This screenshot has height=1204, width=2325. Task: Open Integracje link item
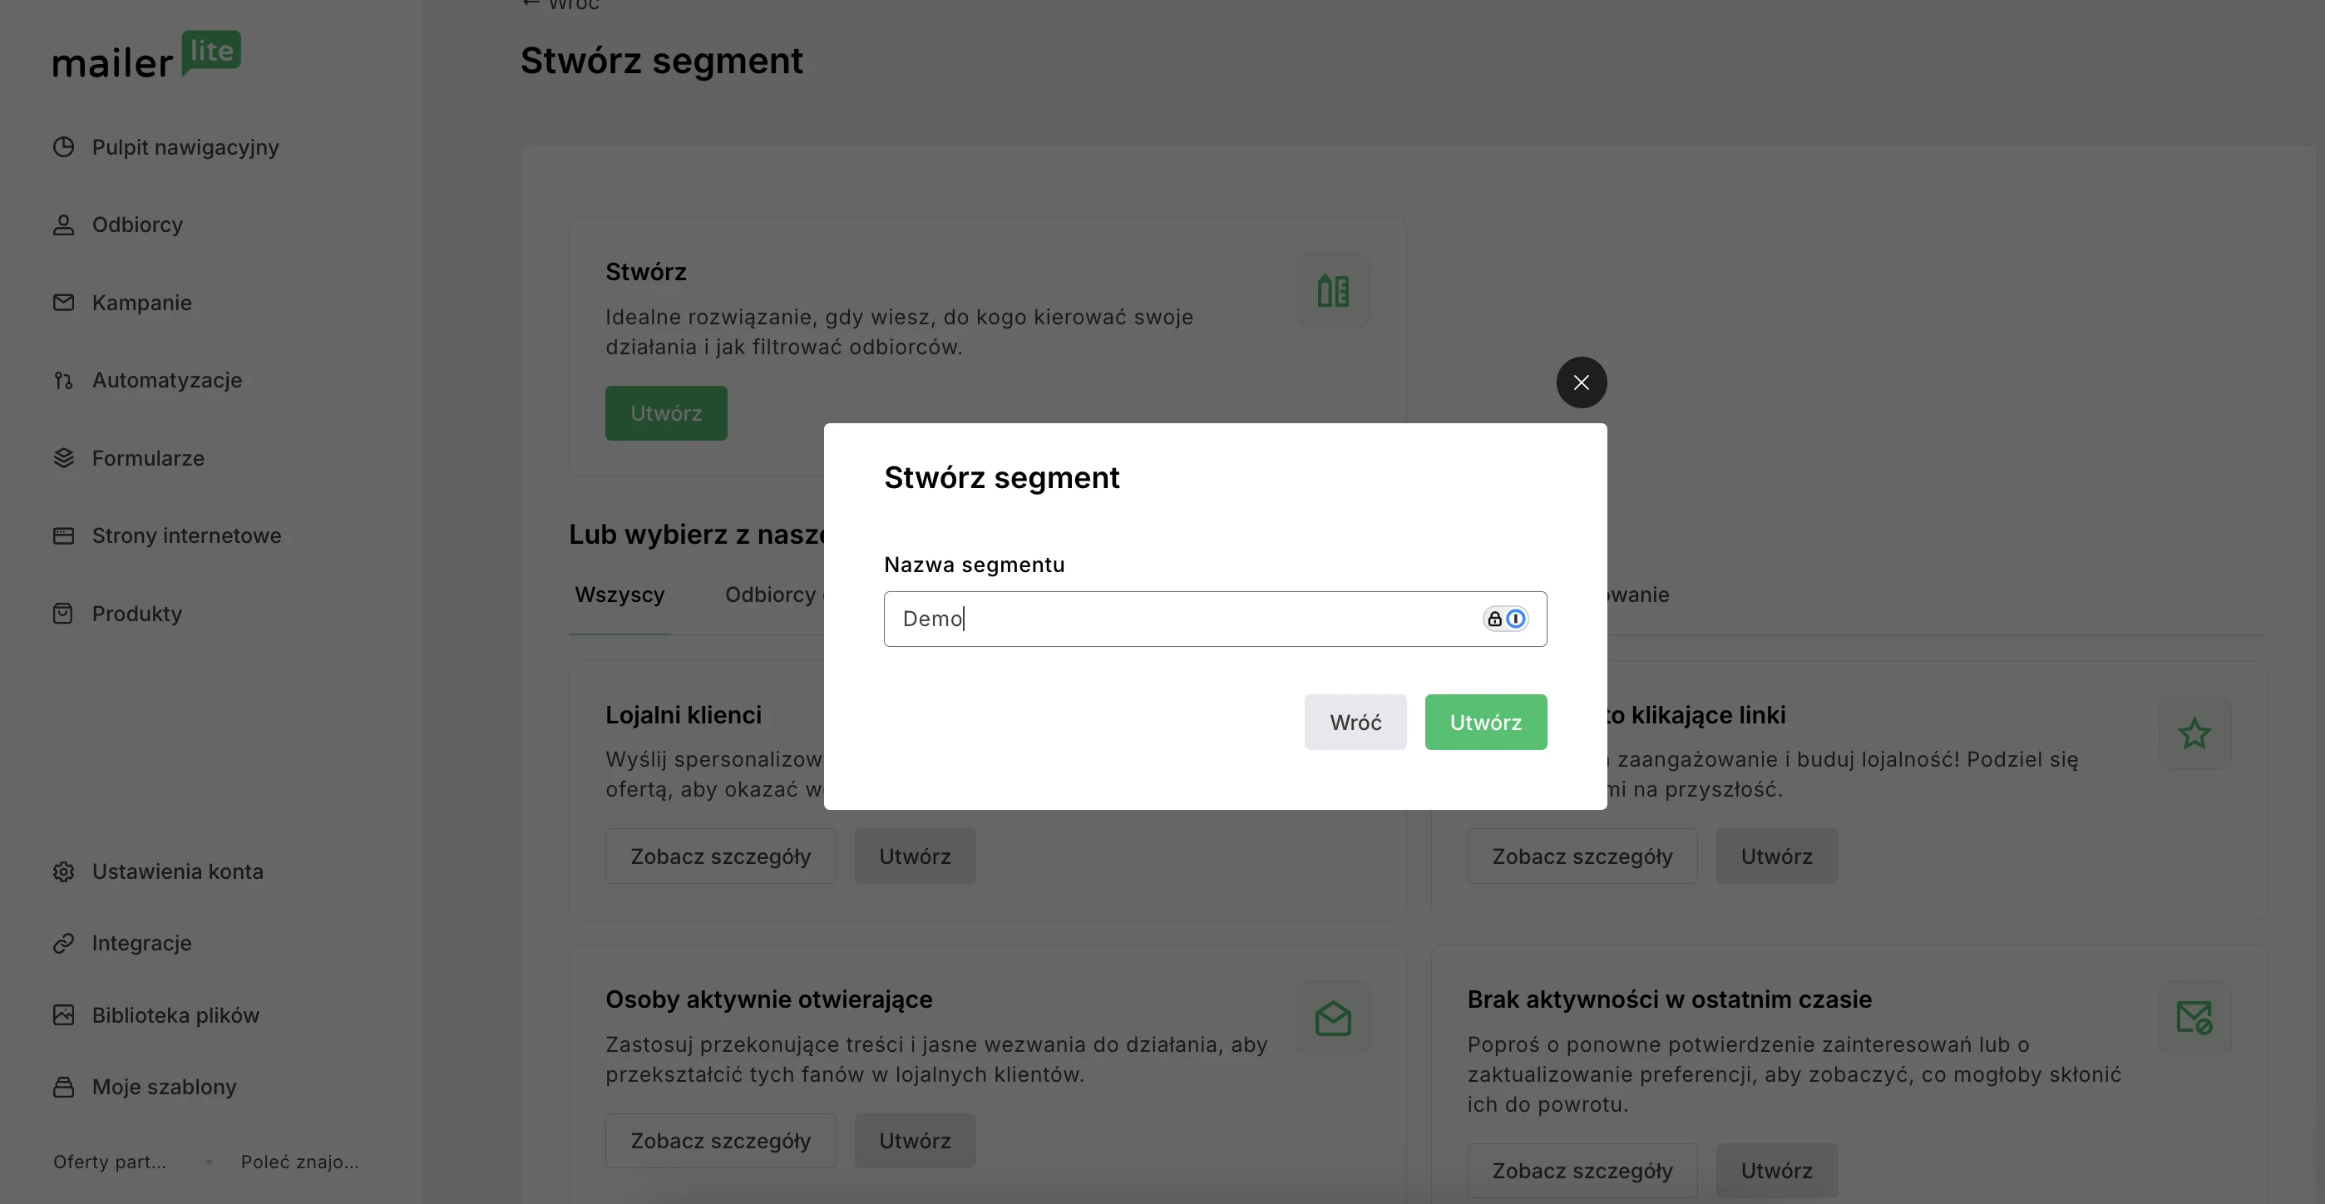122,943
